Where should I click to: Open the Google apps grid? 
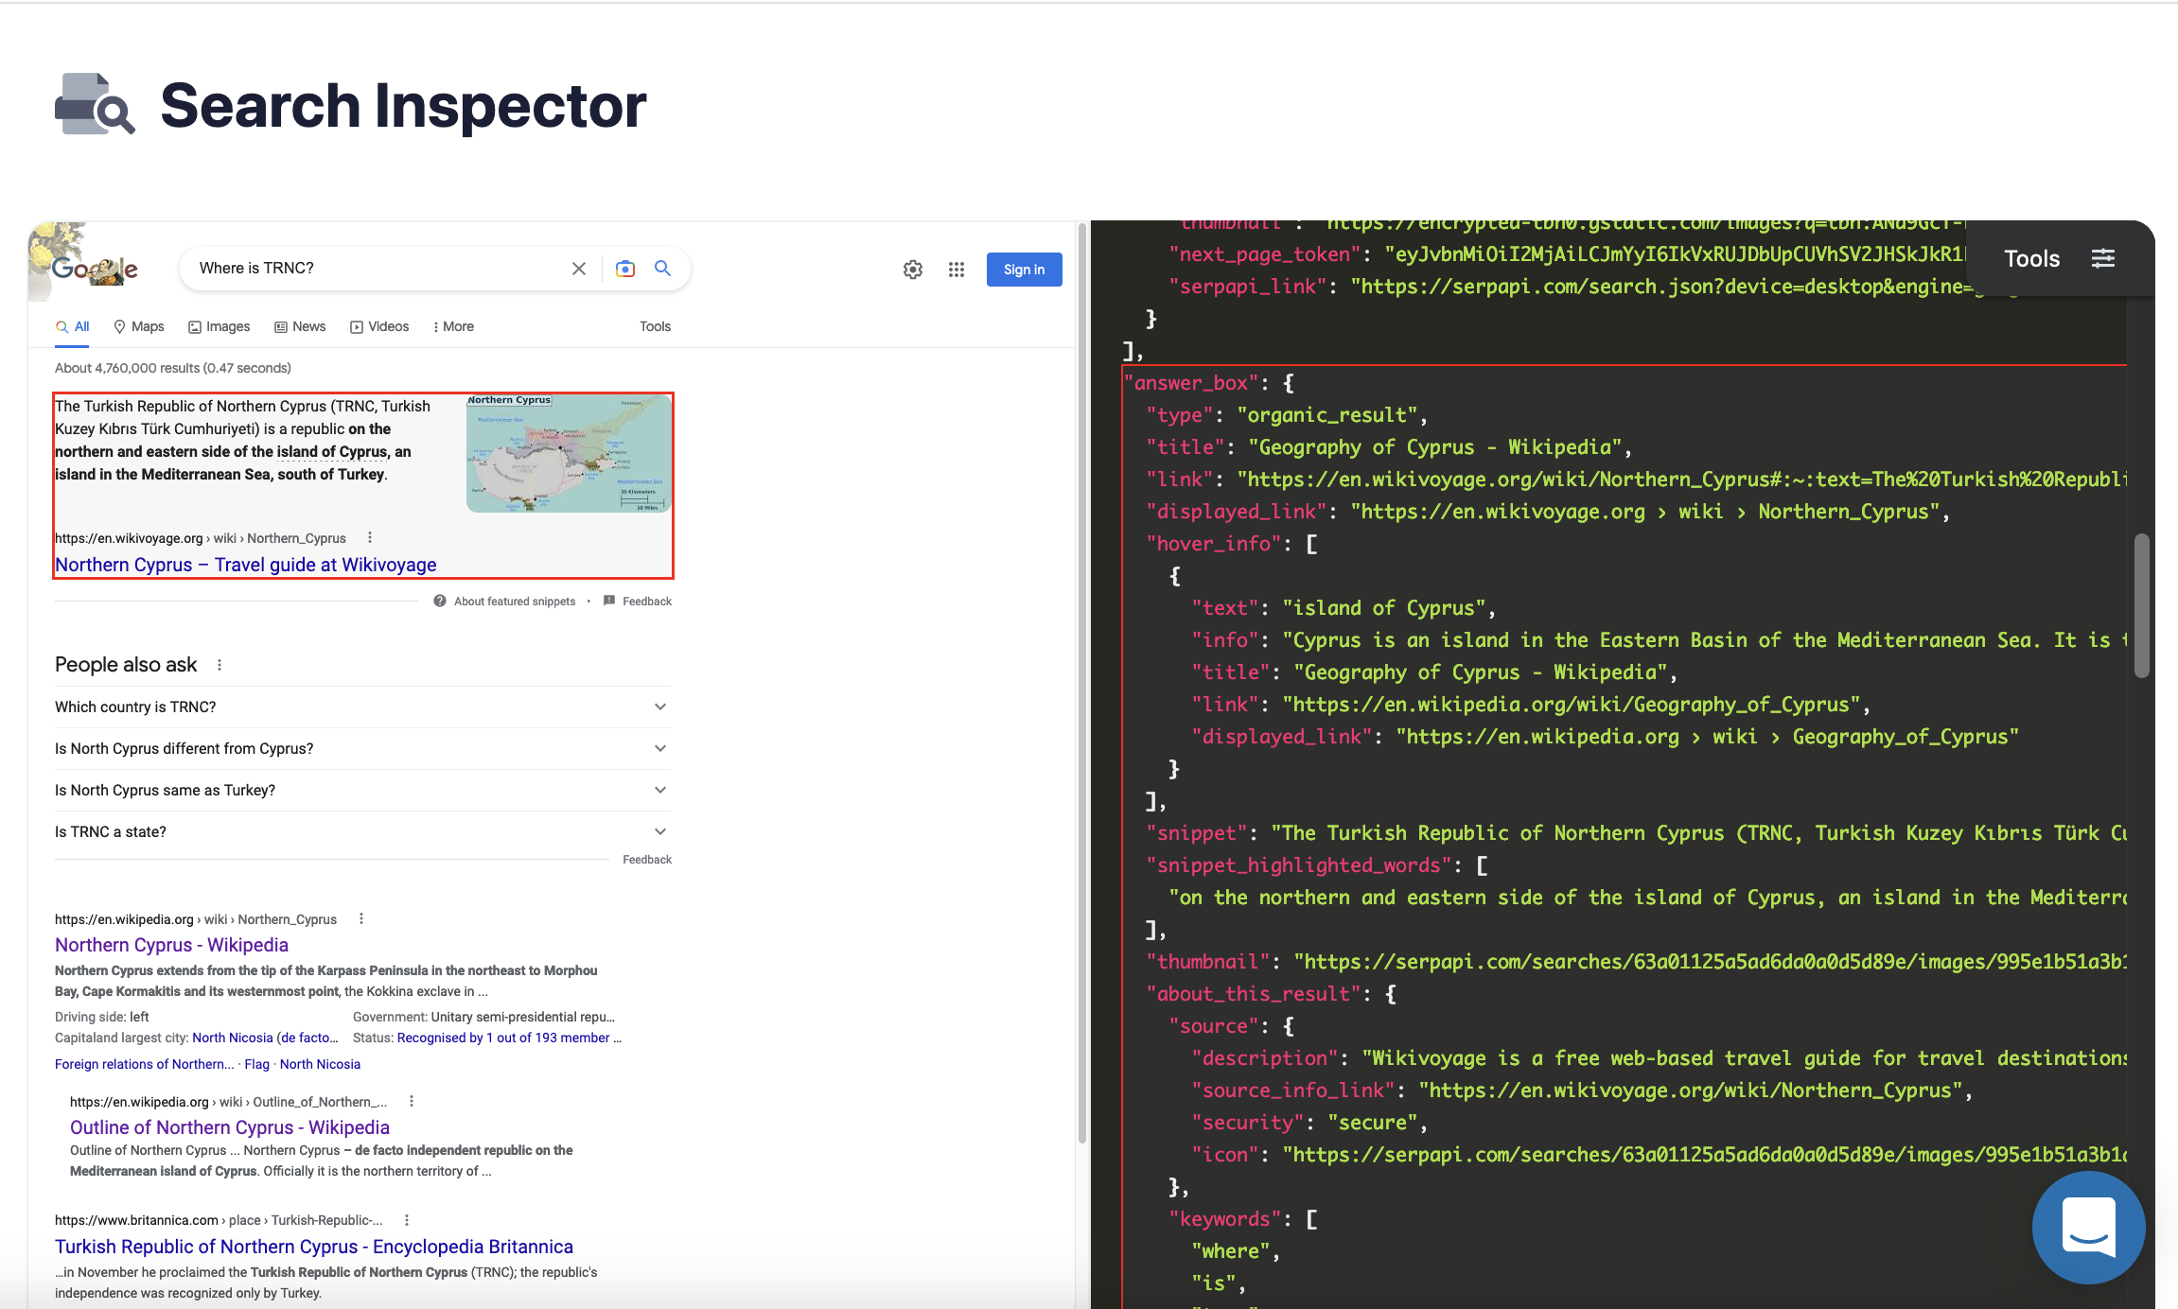956,269
